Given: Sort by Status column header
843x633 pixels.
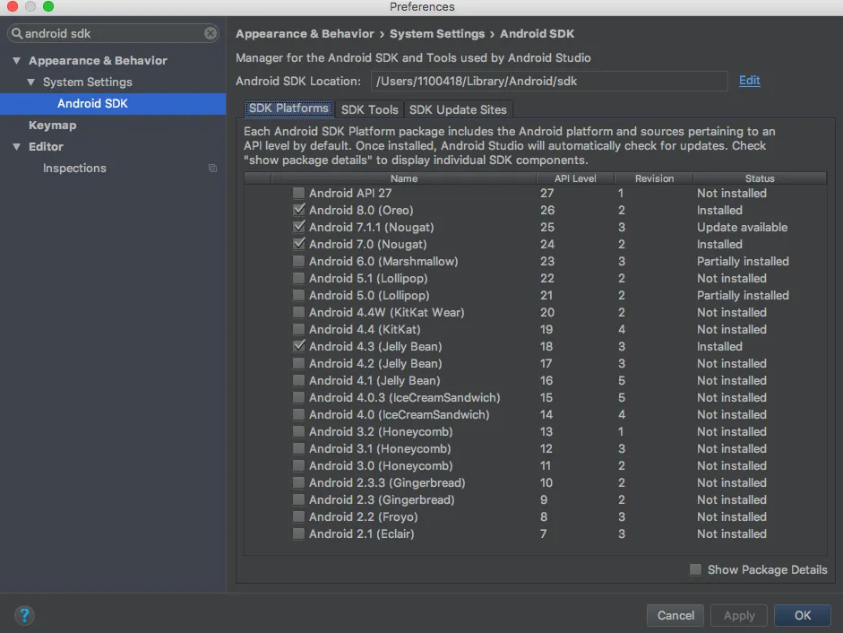Looking at the screenshot, I should [760, 178].
